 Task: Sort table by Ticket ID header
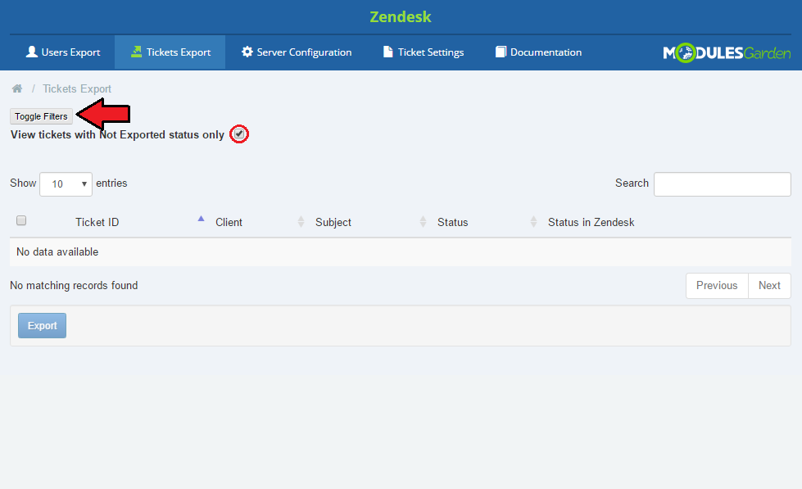point(97,222)
